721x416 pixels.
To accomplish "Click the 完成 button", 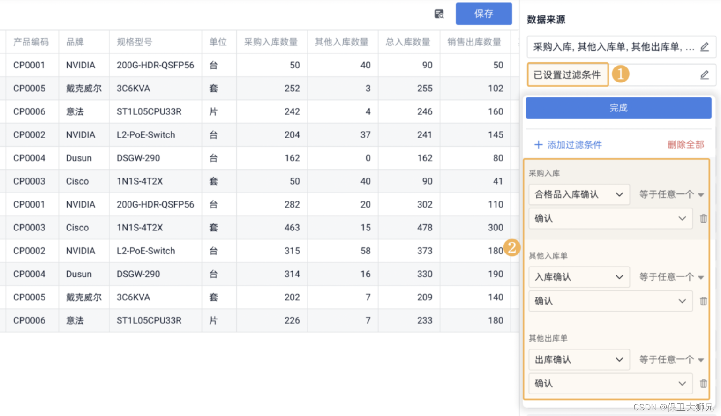I will 618,108.
